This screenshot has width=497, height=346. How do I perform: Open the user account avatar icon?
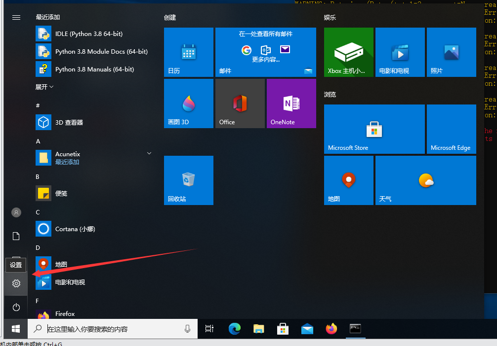point(16,212)
